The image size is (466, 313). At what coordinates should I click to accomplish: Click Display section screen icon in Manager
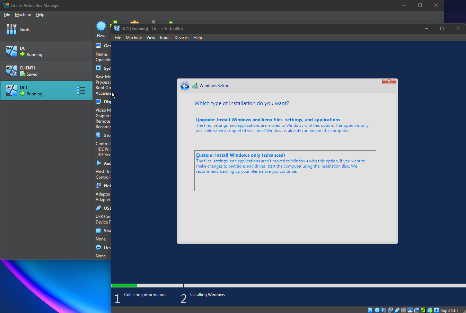click(x=98, y=102)
